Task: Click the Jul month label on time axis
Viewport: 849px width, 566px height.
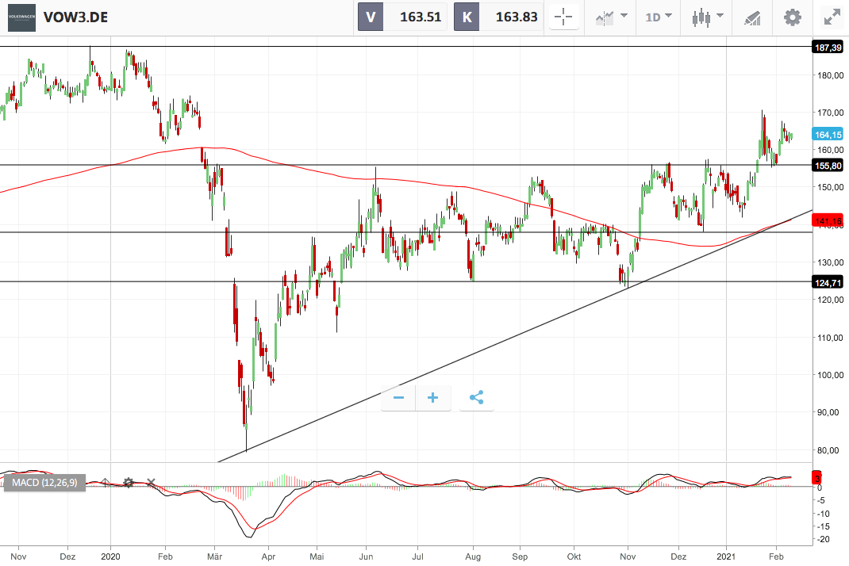Action: (x=417, y=556)
